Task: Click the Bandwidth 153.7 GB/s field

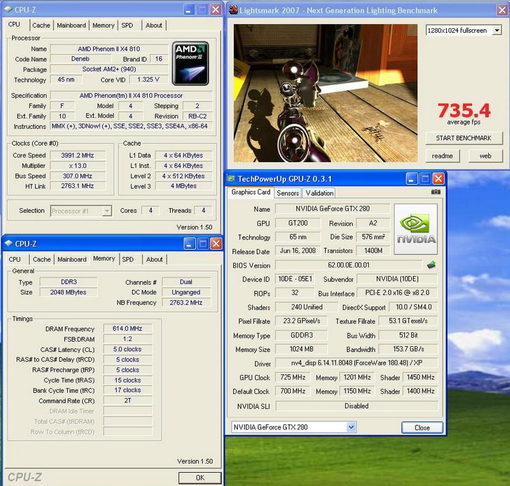Action: coord(409,349)
